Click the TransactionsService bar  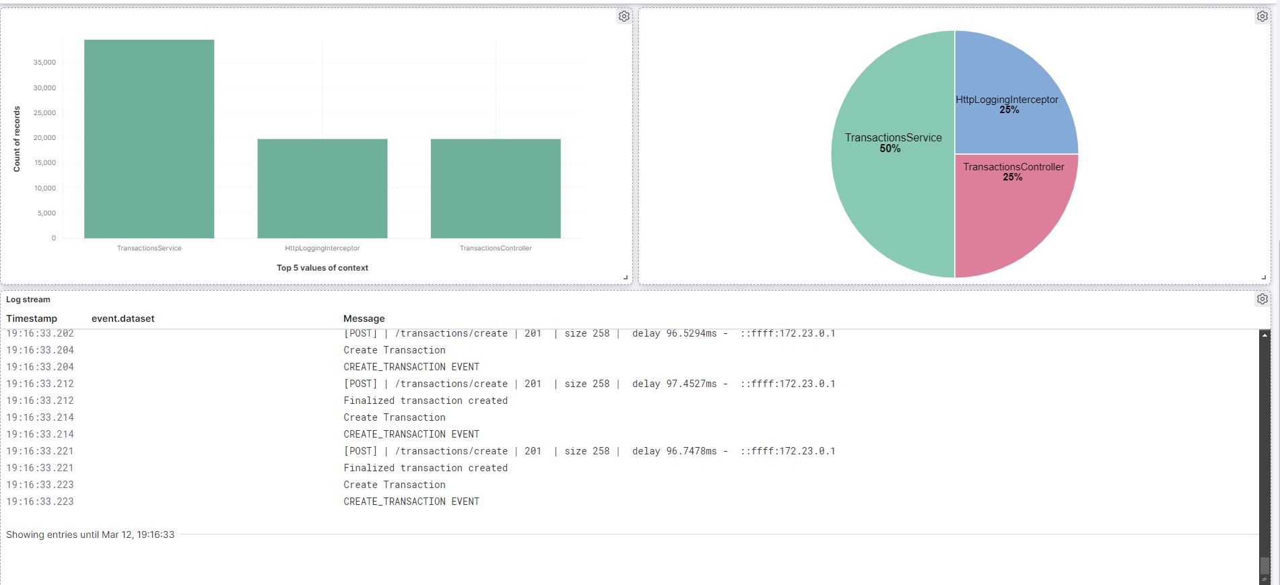click(149, 139)
